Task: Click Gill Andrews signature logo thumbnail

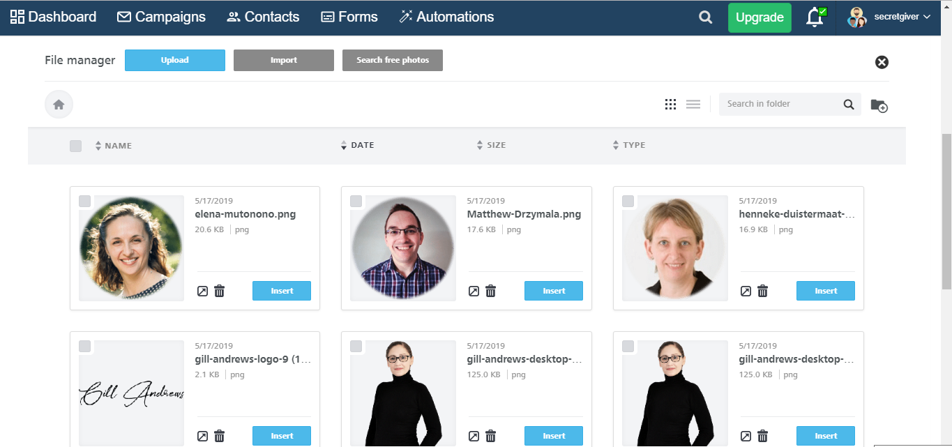Action: click(x=131, y=393)
